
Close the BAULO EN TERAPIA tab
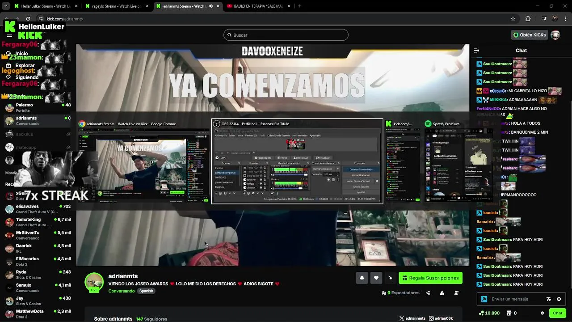289,6
